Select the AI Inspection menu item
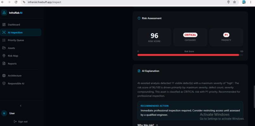The image size is (255, 126). [21, 33]
